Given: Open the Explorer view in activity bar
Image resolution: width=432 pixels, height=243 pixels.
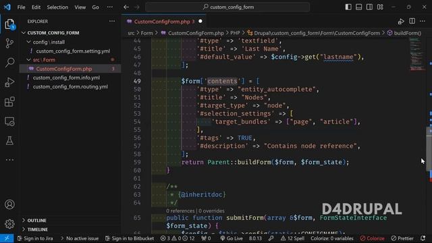Looking at the screenshot, I should pyautogui.click(x=9, y=24).
